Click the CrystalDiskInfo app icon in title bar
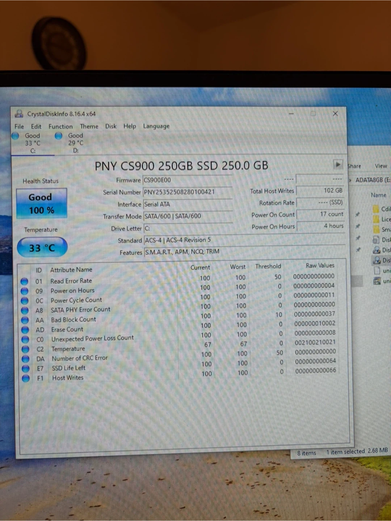Viewport: 391px width, 521px height. pyautogui.click(x=19, y=114)
